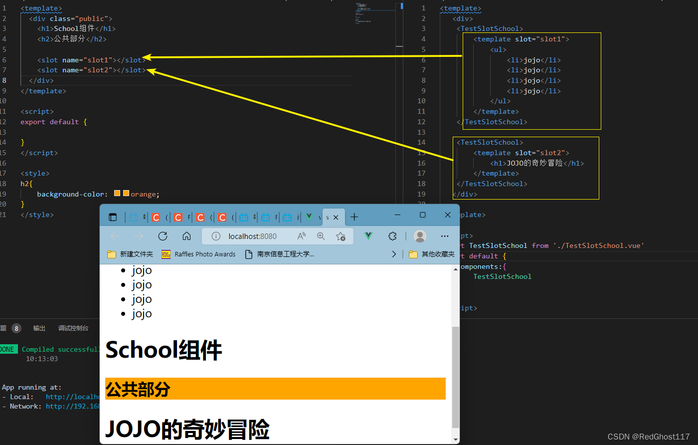Click the div class="public" code line
The width and height of the screenshot is (698, 445).
point(70,18)
